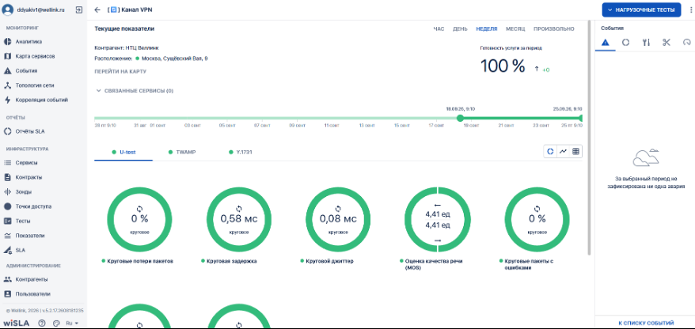The width and height of the screenshot is (695, 329).
Task: Click the MOS 4,41 ед gauge
Action: [438, 220]
